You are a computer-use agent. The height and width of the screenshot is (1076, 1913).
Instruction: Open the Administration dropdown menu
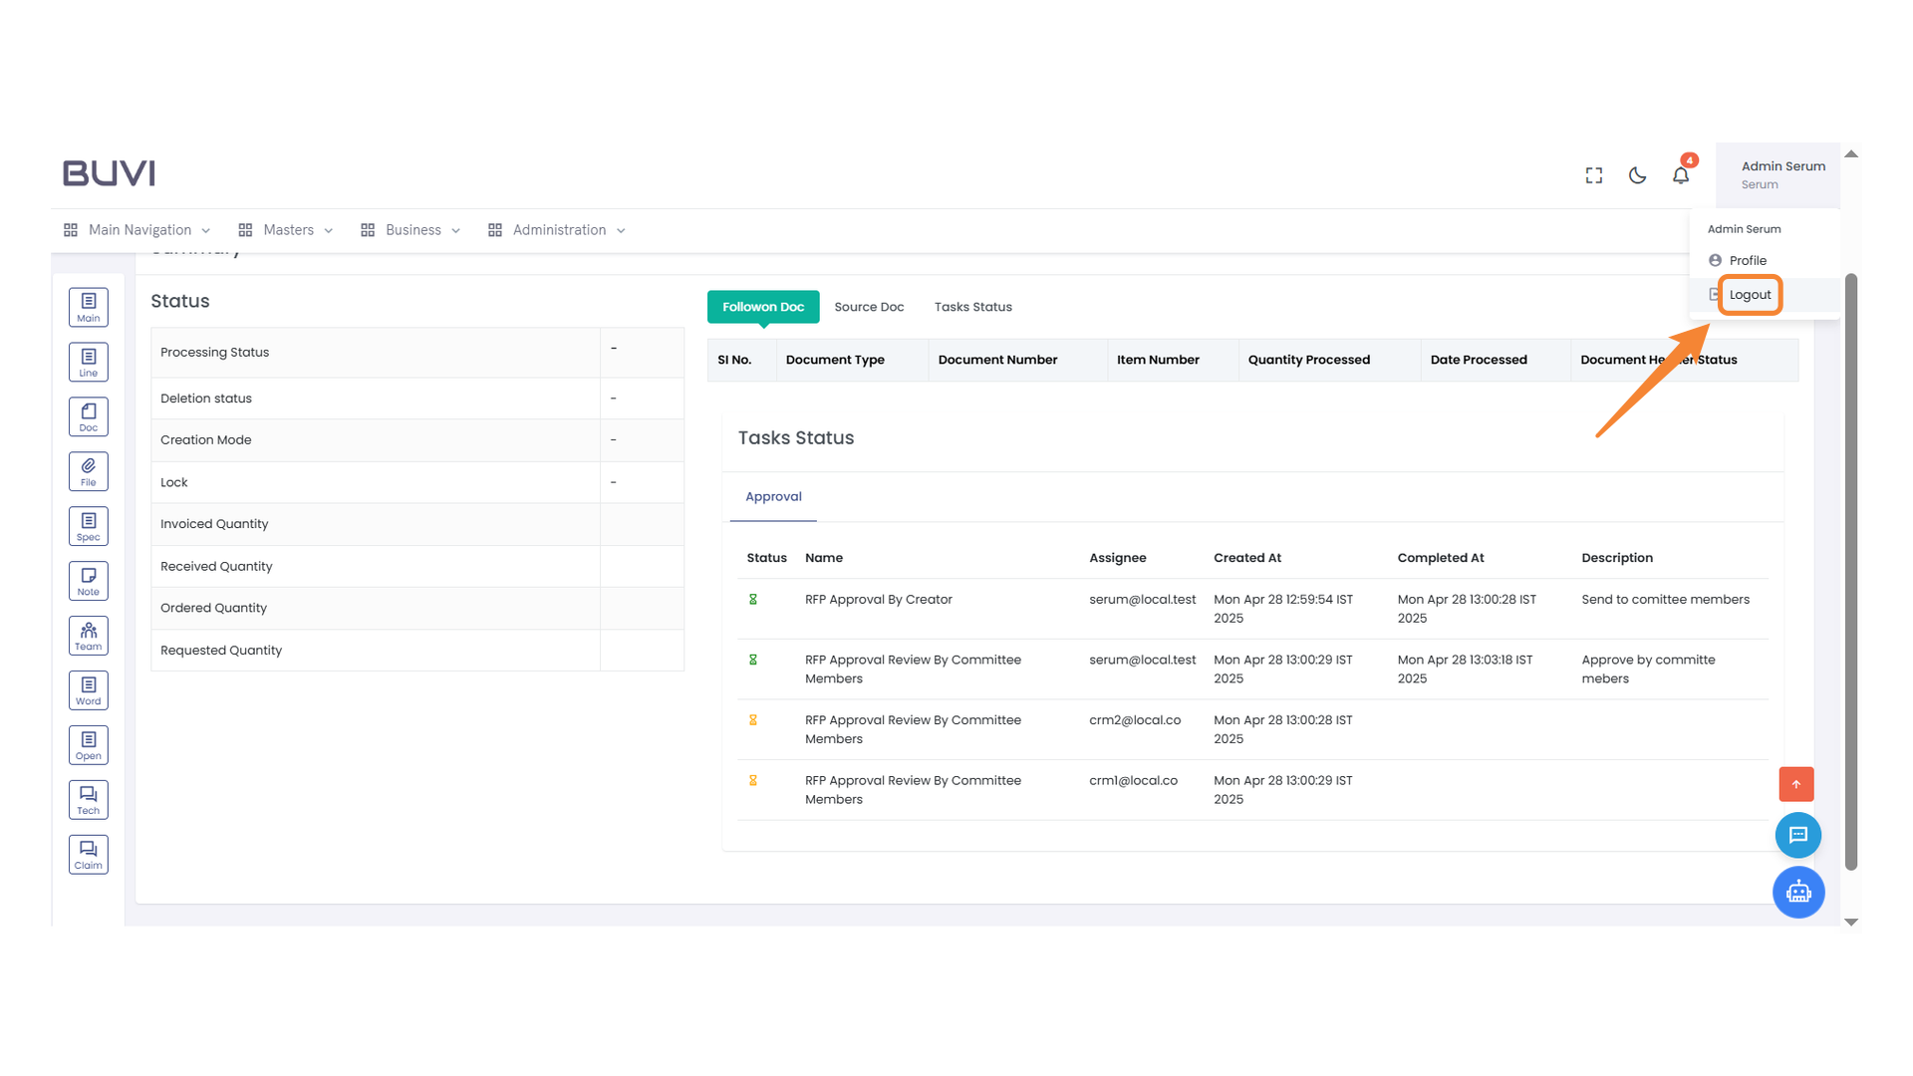(558, 230)
